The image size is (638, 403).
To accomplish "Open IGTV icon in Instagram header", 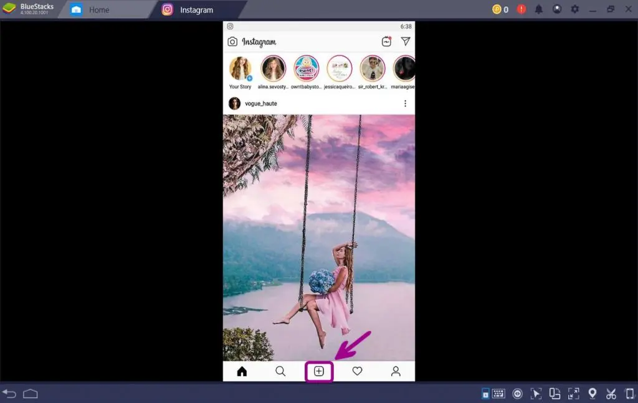I will point(386,42).
